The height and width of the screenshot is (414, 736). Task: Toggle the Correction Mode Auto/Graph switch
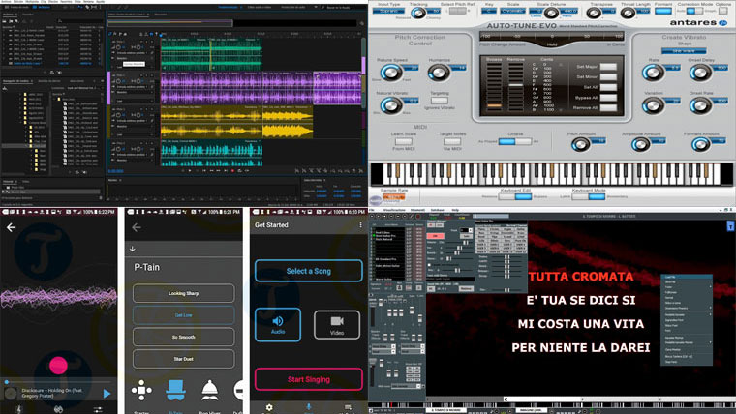(694, 11)
